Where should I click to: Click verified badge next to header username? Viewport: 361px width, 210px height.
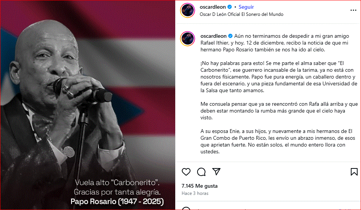(230, 7)
